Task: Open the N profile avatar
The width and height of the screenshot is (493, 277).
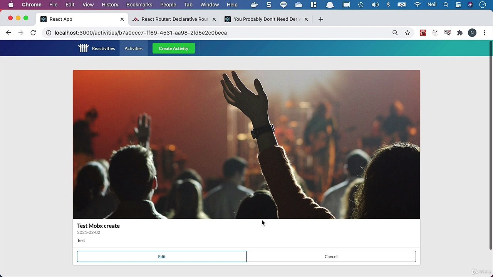Action: (x=472, y=33)
